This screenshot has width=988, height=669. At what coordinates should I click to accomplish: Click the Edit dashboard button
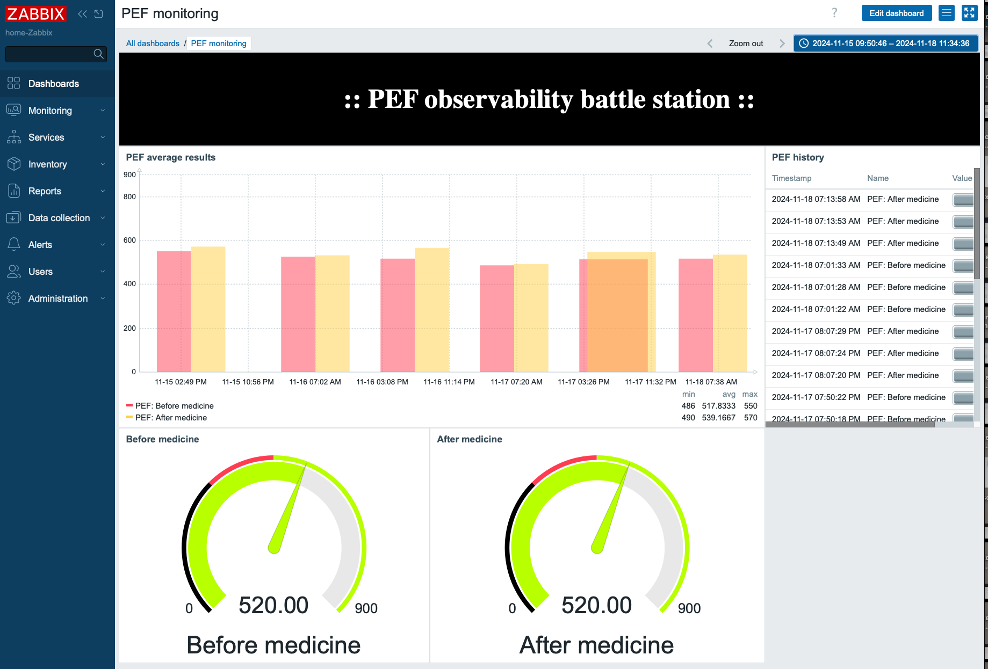pos(896,13)
